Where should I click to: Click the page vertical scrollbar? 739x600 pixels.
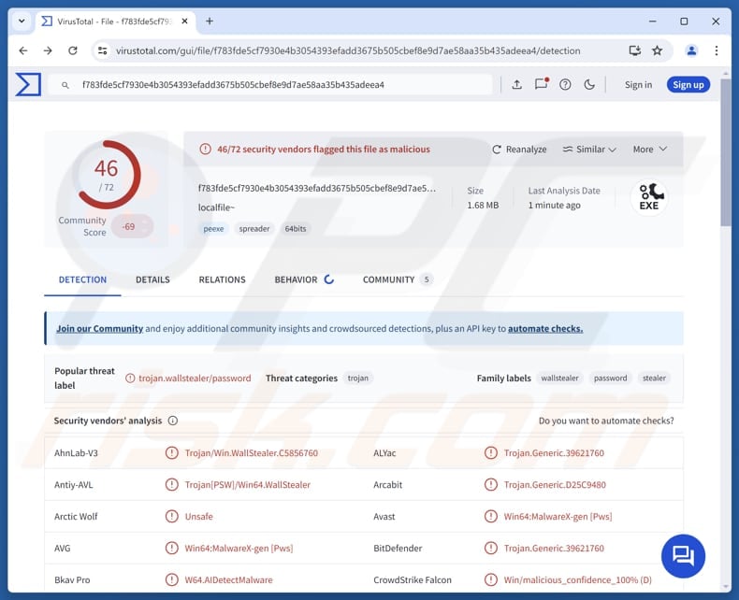(x=725, y=152)
